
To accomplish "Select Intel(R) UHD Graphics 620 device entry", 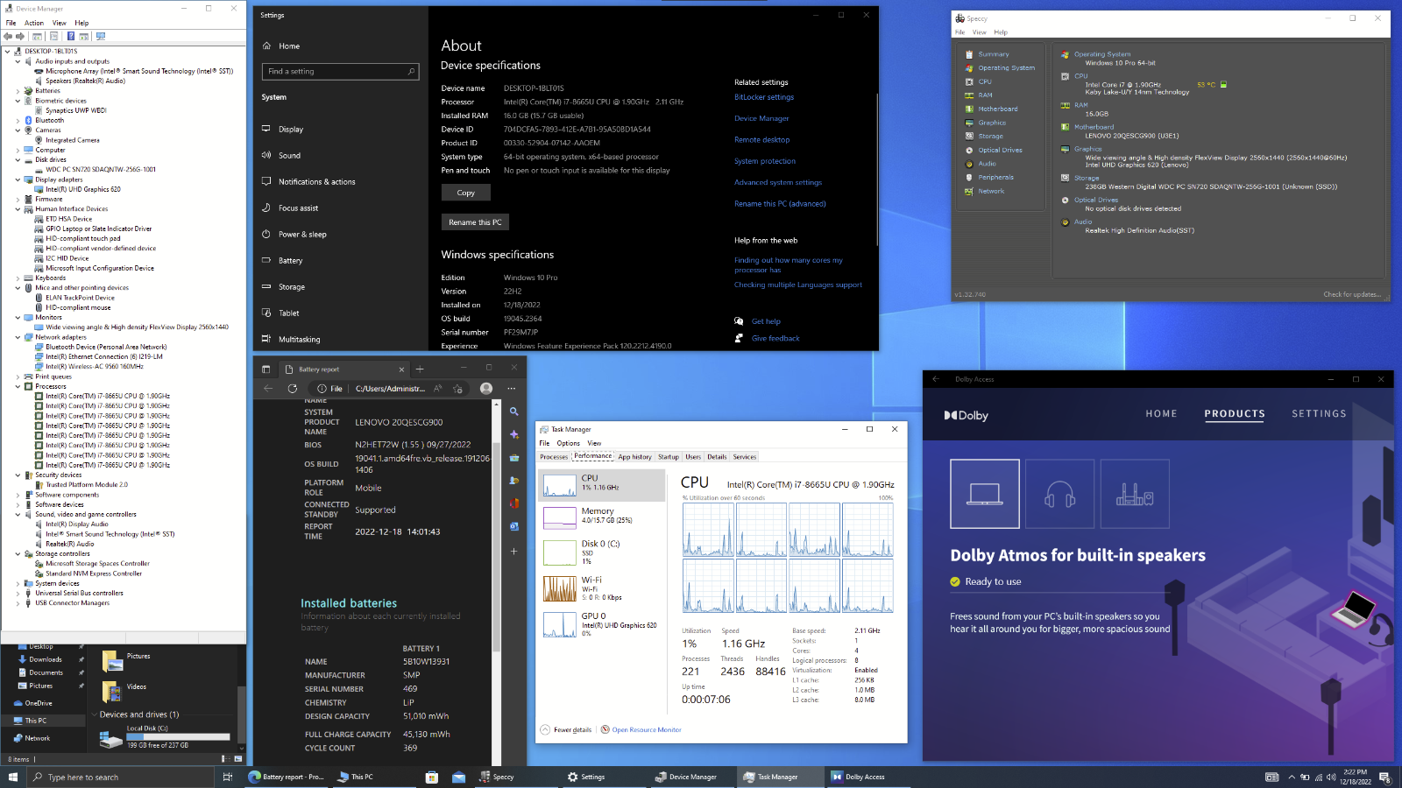I will click(x=83, y=189).
